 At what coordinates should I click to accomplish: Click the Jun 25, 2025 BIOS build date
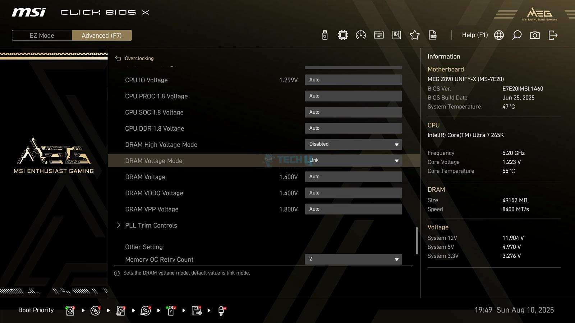click(x=519, y=98)
